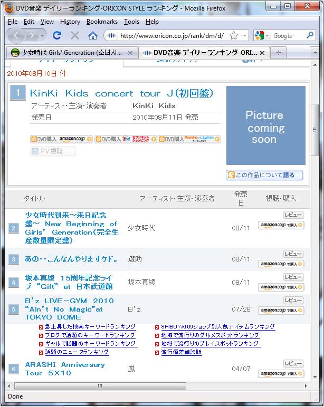Open the Help menu
Image resolution: width=324 pixels, height=407 pixels.
point(152,22)
